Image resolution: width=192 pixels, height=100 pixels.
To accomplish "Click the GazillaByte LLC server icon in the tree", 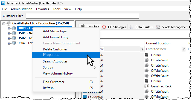I will pos(9,23).
